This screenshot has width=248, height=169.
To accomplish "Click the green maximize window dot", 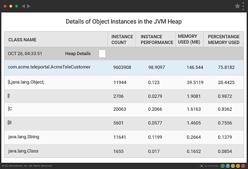I will click(x=16, y=6).
